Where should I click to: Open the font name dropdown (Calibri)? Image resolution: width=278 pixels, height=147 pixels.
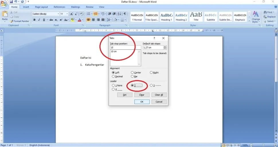coord(58,14)
